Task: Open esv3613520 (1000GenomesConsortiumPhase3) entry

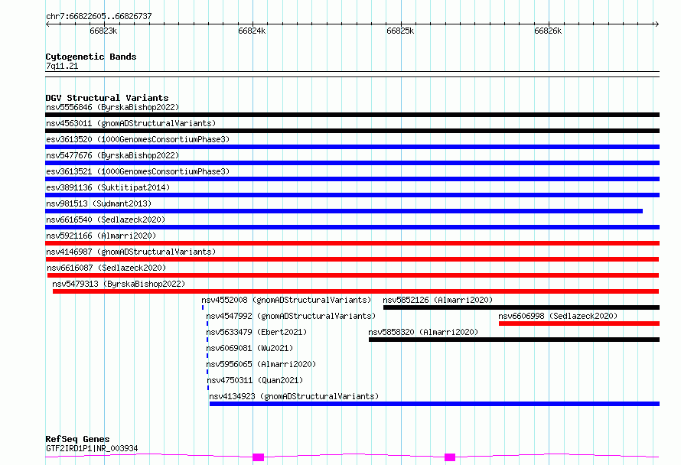Action: (138, 139)
